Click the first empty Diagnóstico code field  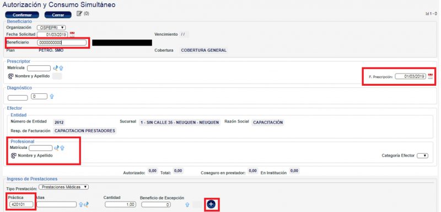coord(18,98)
